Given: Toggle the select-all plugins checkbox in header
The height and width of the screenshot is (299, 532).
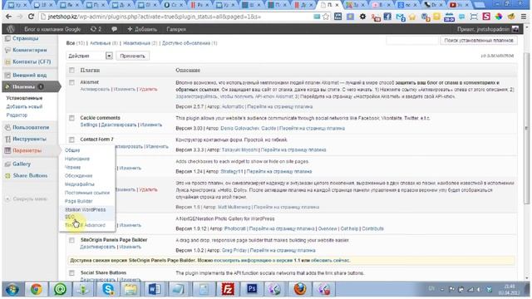Looking at the screenshot, I should (x=71, y=70).
